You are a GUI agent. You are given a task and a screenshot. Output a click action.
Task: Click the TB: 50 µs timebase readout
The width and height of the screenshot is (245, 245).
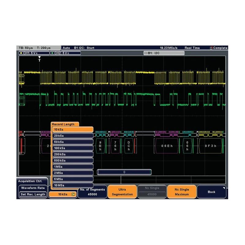(26, 48)
